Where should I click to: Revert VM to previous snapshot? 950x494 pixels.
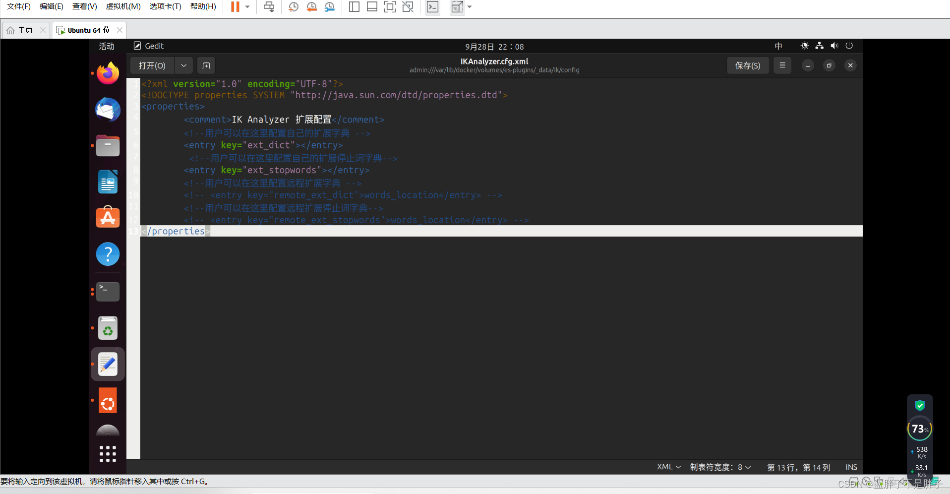(x=311, y=7)
